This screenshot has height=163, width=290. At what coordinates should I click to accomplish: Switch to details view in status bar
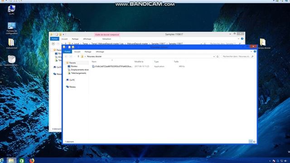click(251, 142)
